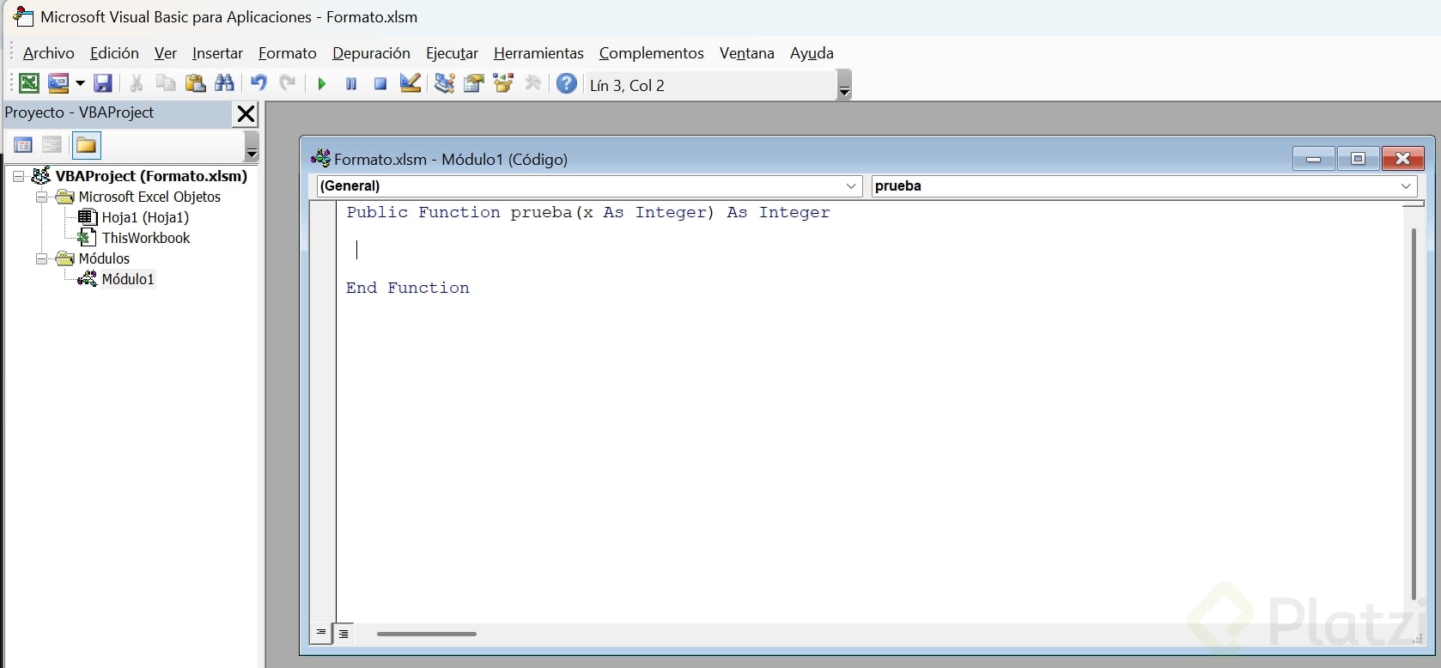Screen dimensions: 1441x668
Task: Open the Insertar menu
Action: click(x=217, y=53)
